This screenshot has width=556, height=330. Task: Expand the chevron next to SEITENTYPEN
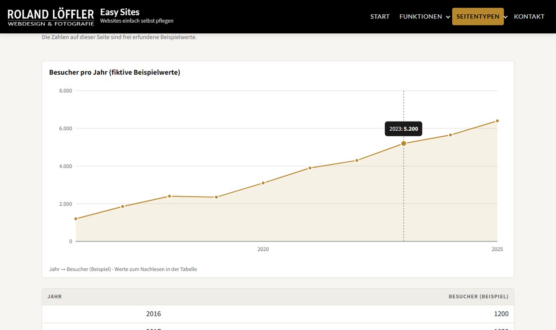coord(505,17)
